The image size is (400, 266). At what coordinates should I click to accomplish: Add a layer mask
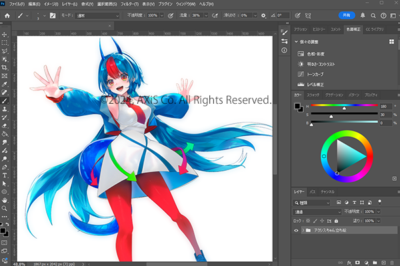pos(357,263)
